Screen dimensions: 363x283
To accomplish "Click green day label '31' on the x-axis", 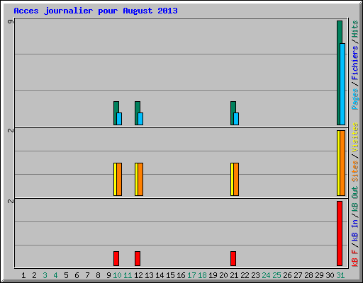I will pos(340,275).
